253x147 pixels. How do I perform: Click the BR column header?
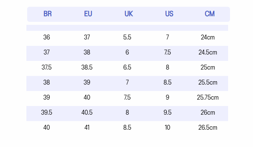pyautogui.click(x=48, y=14)
